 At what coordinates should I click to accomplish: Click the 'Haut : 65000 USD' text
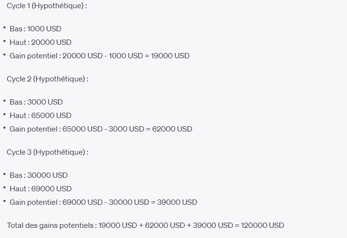point(40,116)
